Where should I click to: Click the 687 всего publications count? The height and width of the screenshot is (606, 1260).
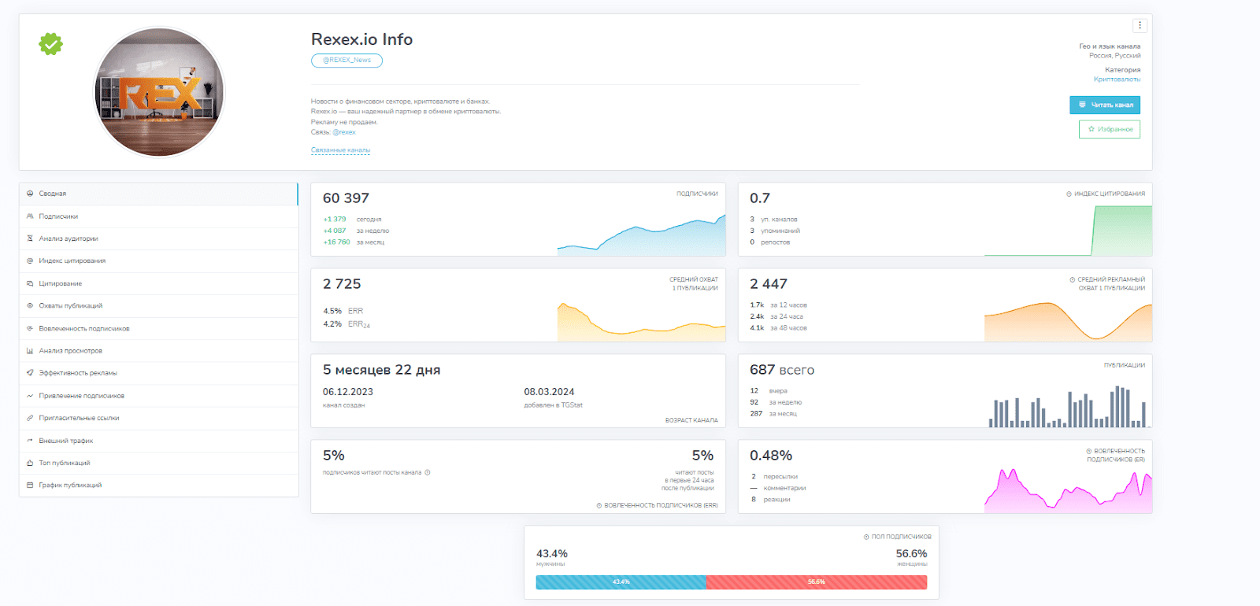[x=782, y=370]
